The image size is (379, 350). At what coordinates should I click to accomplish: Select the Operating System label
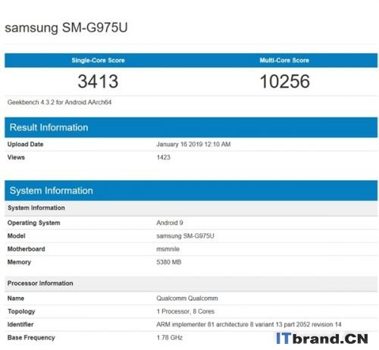coord(33,223)
